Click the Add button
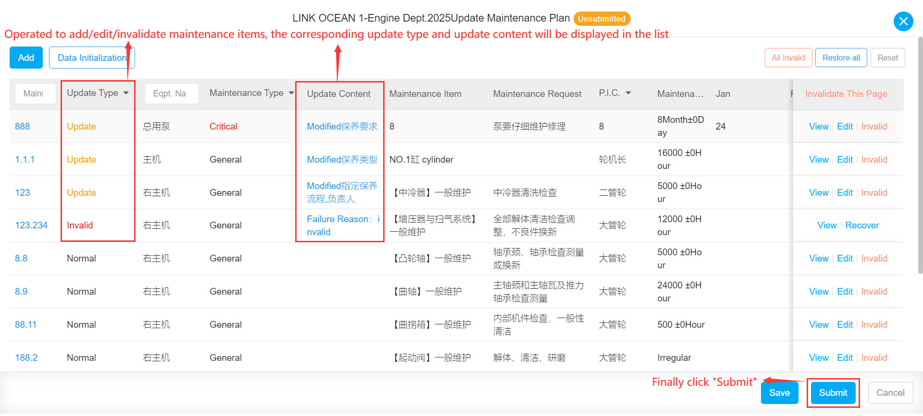923x416 pixels. 26,58
